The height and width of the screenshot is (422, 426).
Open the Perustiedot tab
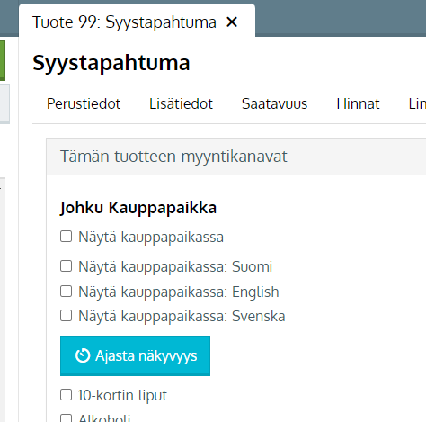click(x=84, y=104)
